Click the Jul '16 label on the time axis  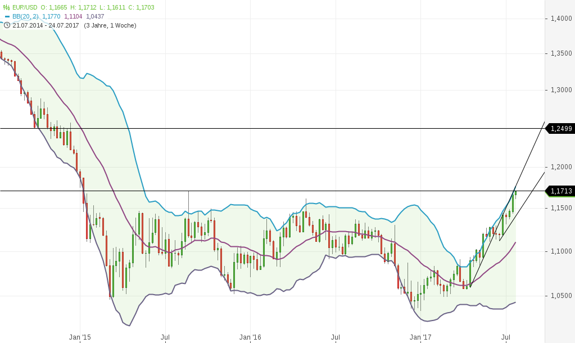(334, 337)
